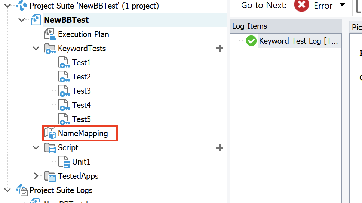Image resolution: width=362 pixels, height=203 pixels.
Task: Collapse the NewBBTest project node
Action: [x=22, y=20]
